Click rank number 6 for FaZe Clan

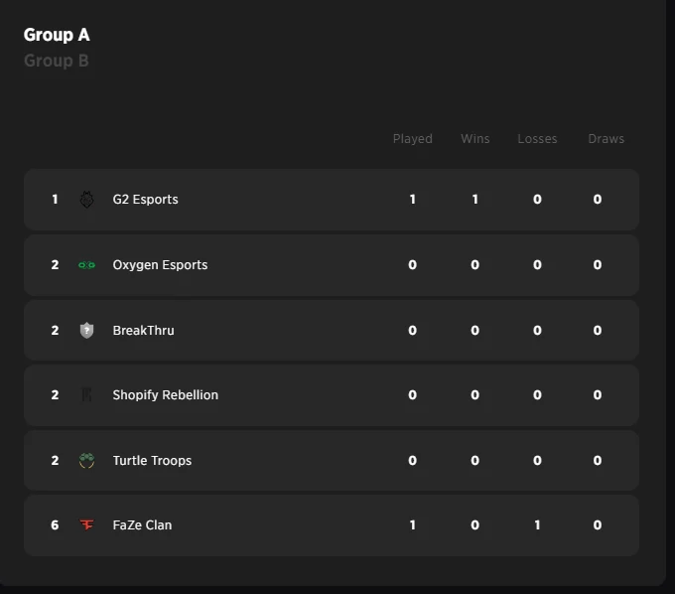pyautogui.click(x=55, y=525)
